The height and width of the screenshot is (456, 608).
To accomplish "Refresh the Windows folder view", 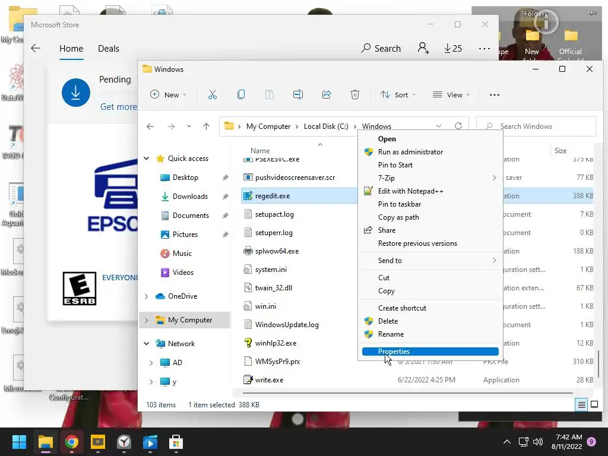I will (458, 126).
